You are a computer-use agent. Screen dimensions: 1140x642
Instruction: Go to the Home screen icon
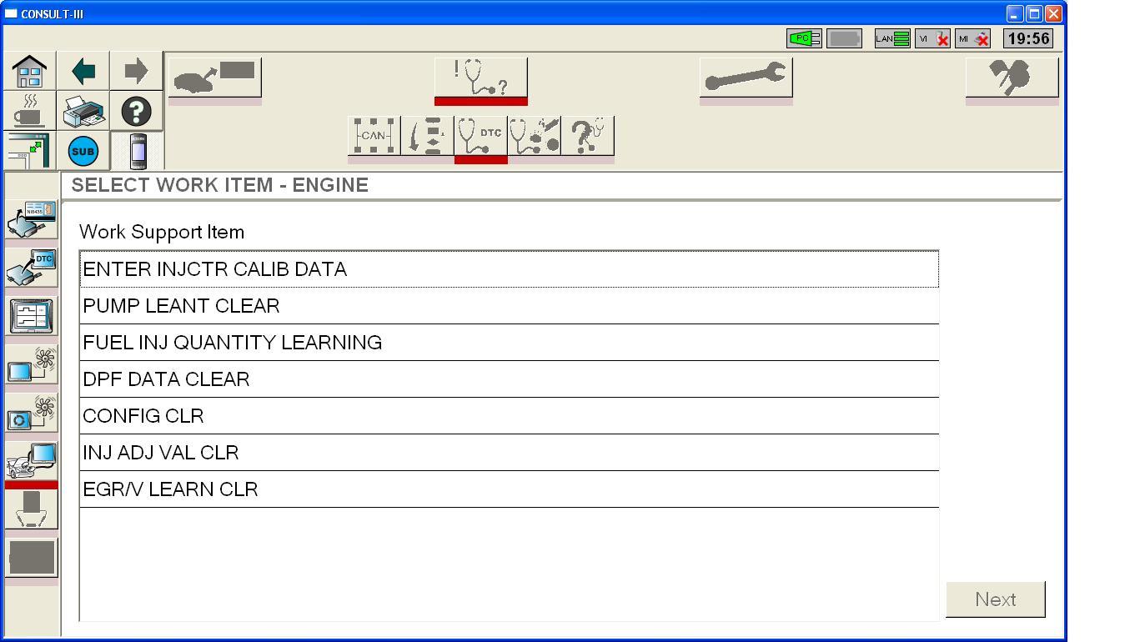click(29, 71)
